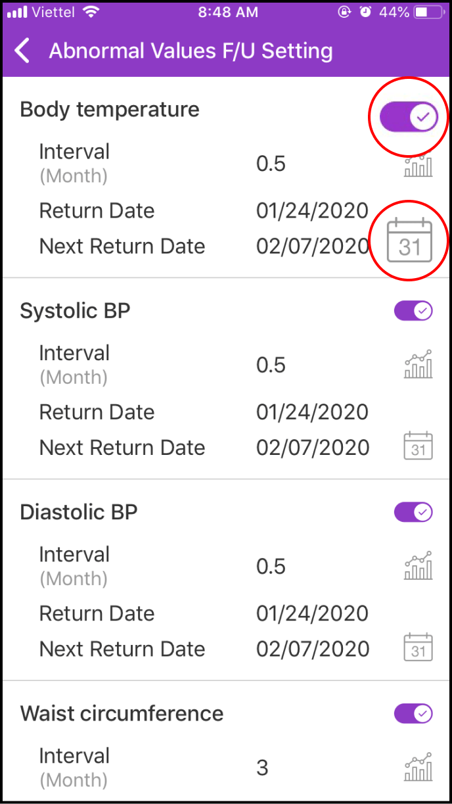
Task: Turn off the Diastolic BP switch
Action: point(413,512)
